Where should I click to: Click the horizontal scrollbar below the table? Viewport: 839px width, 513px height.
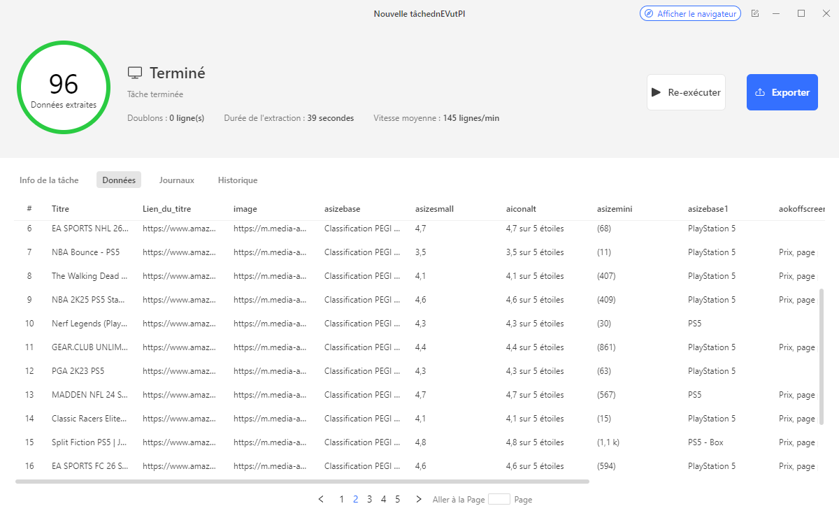(302, 481)
